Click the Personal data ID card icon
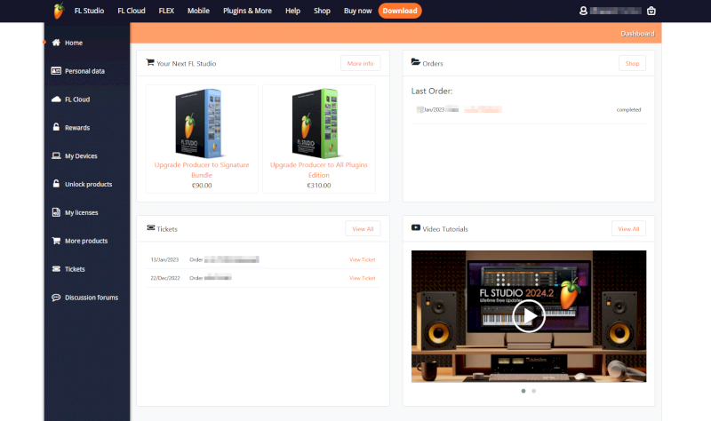711x421 pixels. [56, 71]
